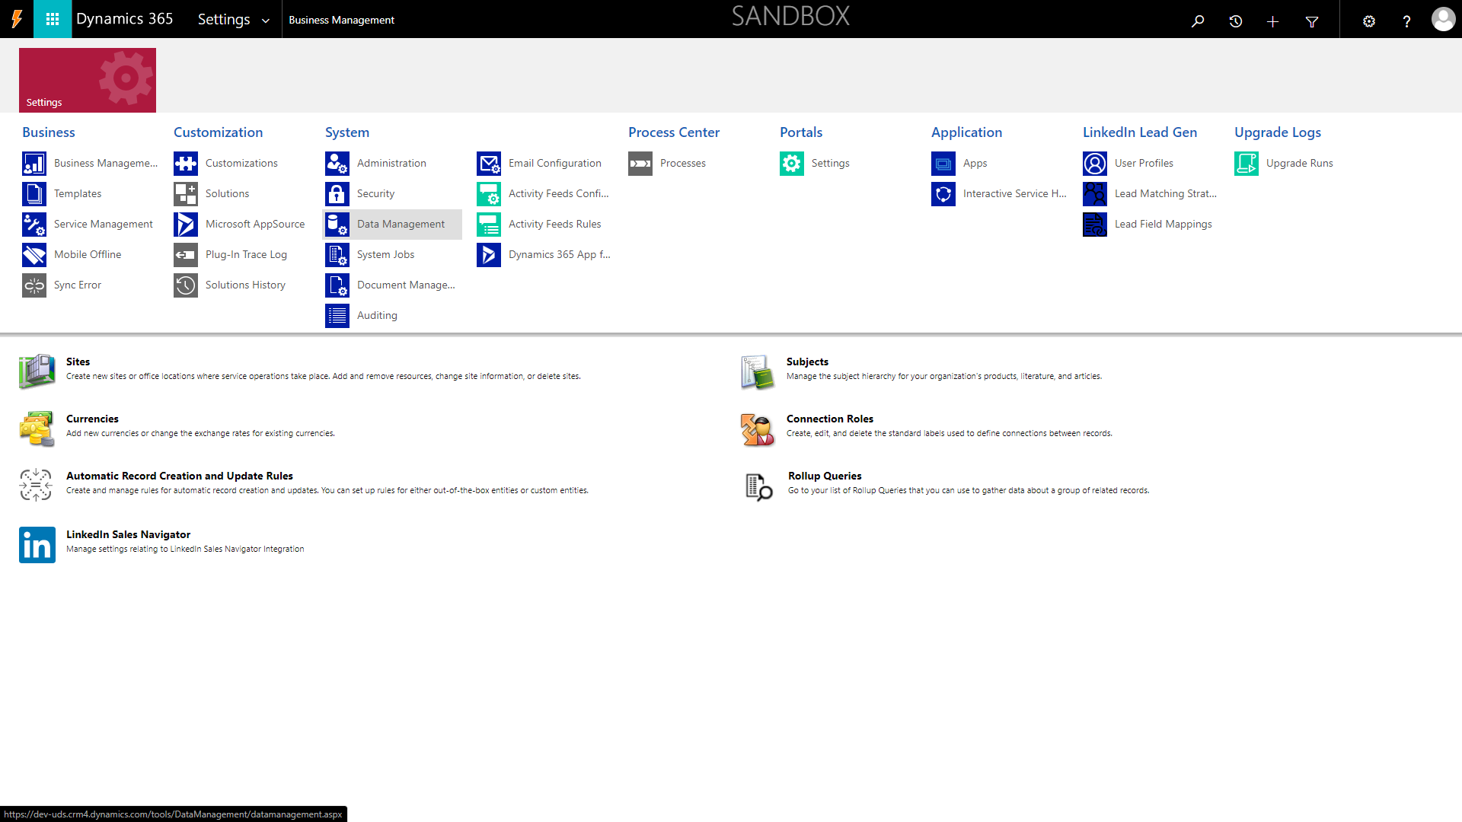Viewport: 1462px width, 822px height.
Task: Open the Currencies link
Action: tap(92, 419)
